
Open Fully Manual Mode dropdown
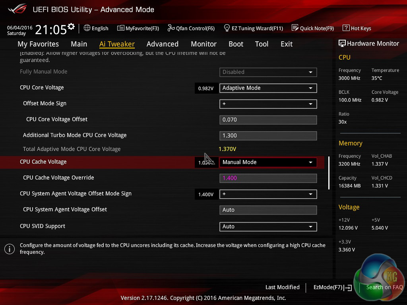pos(268,72)
